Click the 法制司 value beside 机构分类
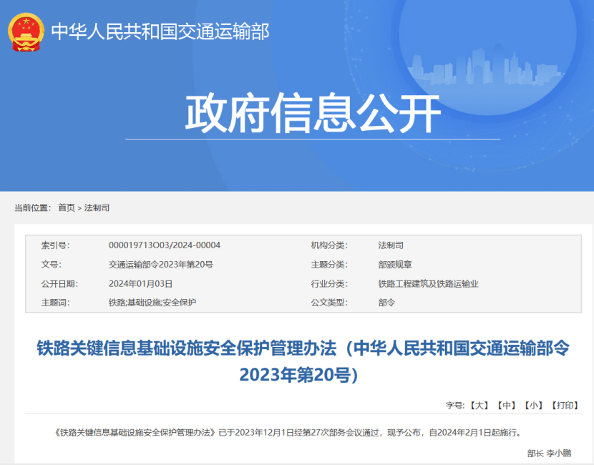The height and width of the screenshot is (465, 594). (391, 245)
